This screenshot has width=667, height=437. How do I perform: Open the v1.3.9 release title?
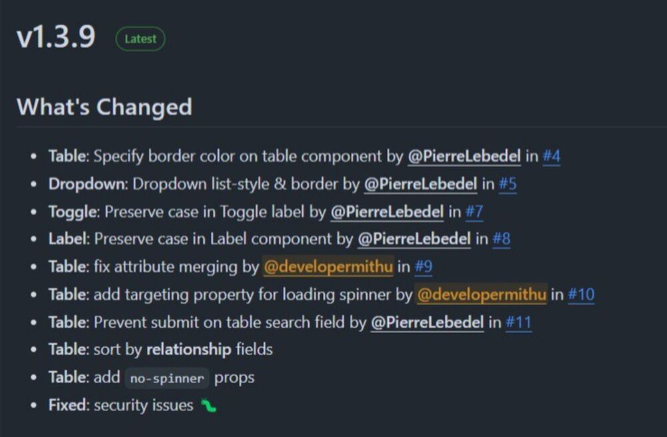click(x=56, y=37)
